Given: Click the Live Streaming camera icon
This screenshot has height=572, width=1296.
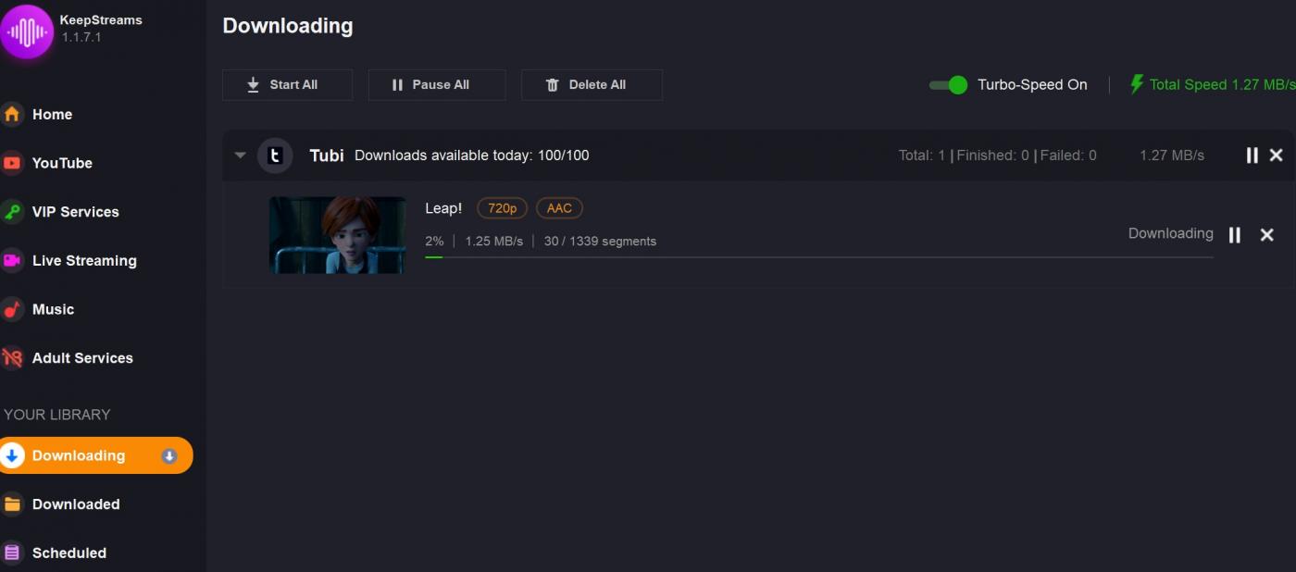Looking at the screenshot, I should click(x=11, y=261).
